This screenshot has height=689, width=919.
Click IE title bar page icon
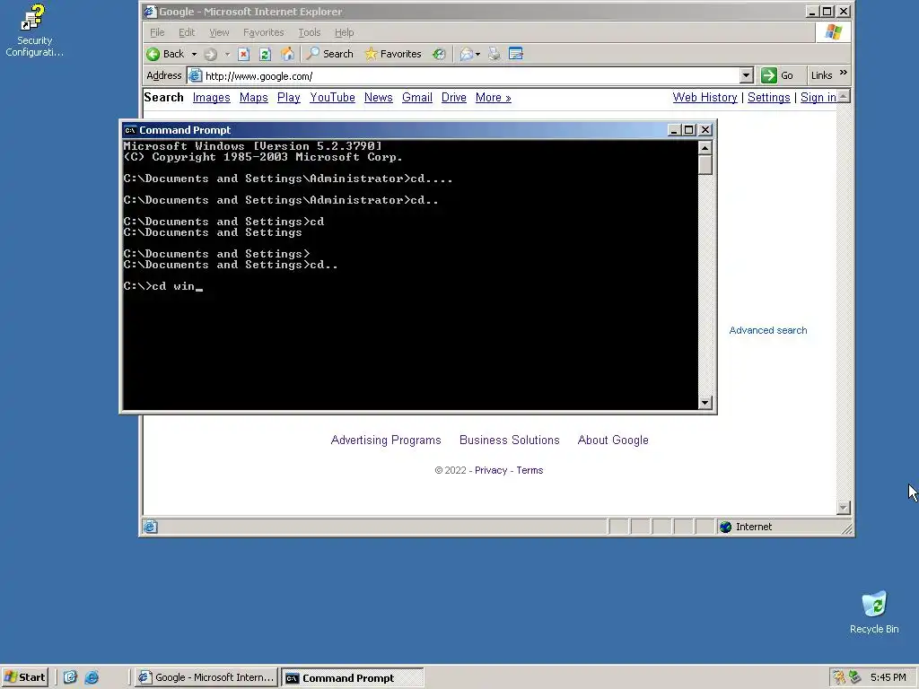click(151, 11)
